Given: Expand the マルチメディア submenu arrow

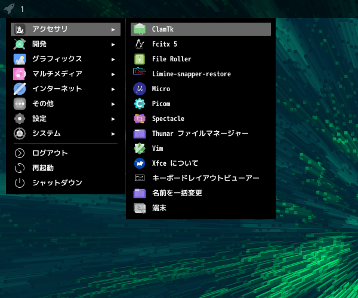Looking at the screenshot, I should coord(113,74).
